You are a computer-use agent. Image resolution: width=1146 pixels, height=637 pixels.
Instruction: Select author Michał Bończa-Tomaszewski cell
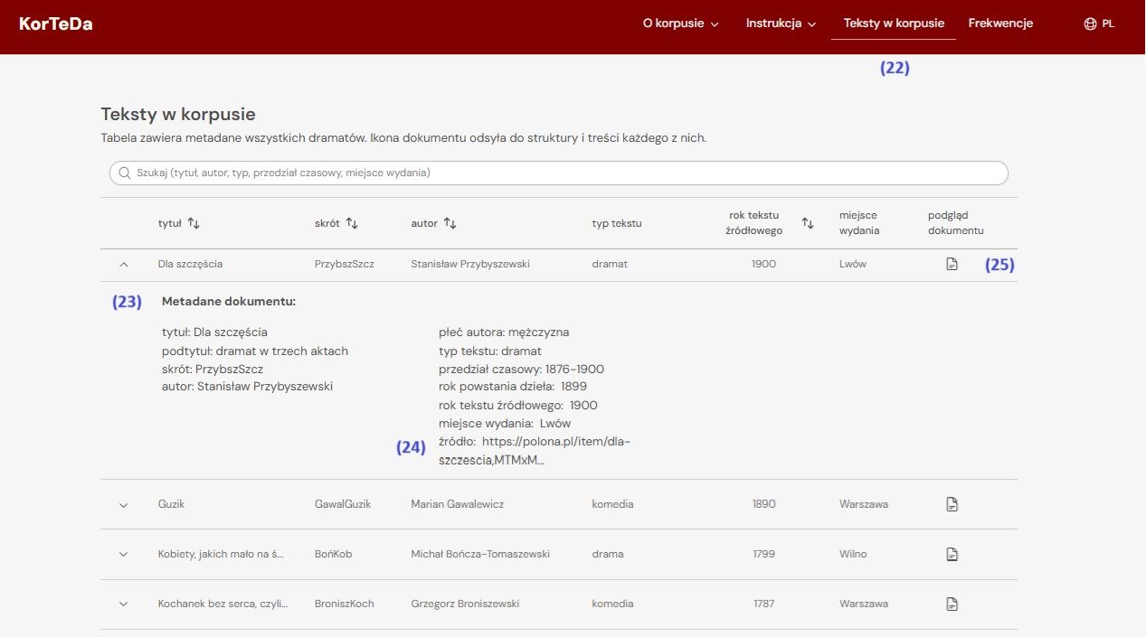click(480, 554)
